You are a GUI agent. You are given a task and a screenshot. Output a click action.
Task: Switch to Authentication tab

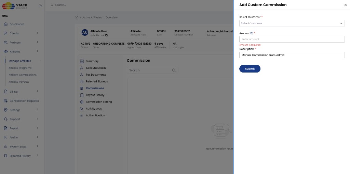[95, 115]
